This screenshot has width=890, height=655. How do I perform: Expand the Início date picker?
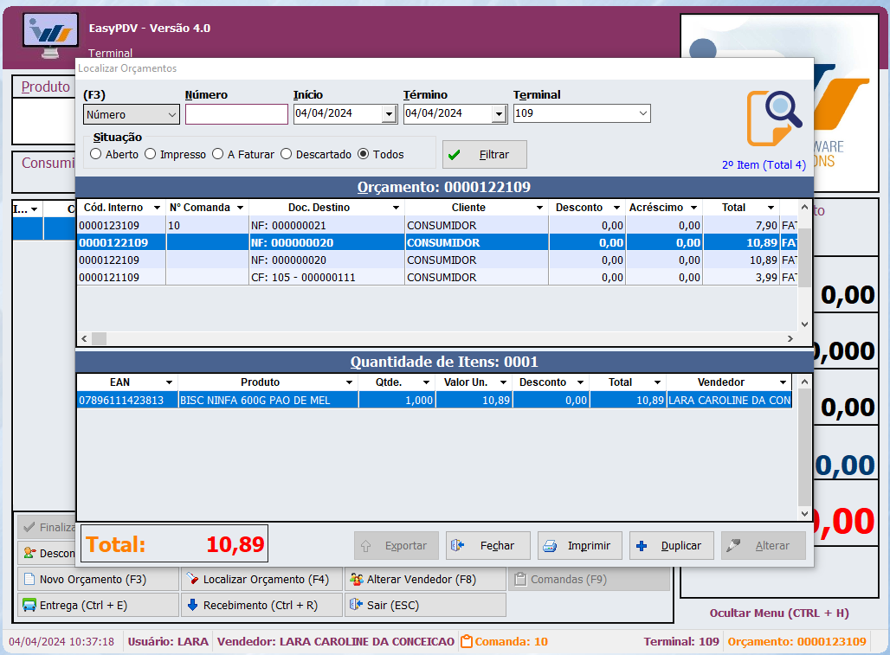tap(389, 114)
